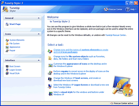Click the Logon Screen sidebar icon
This screenshot has width=139, height=106.
coord(7,70)
